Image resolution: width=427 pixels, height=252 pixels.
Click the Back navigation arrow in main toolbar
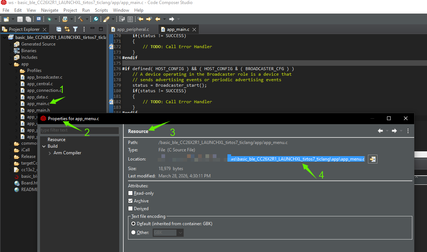pyautogui.click(x=158, y=19)
